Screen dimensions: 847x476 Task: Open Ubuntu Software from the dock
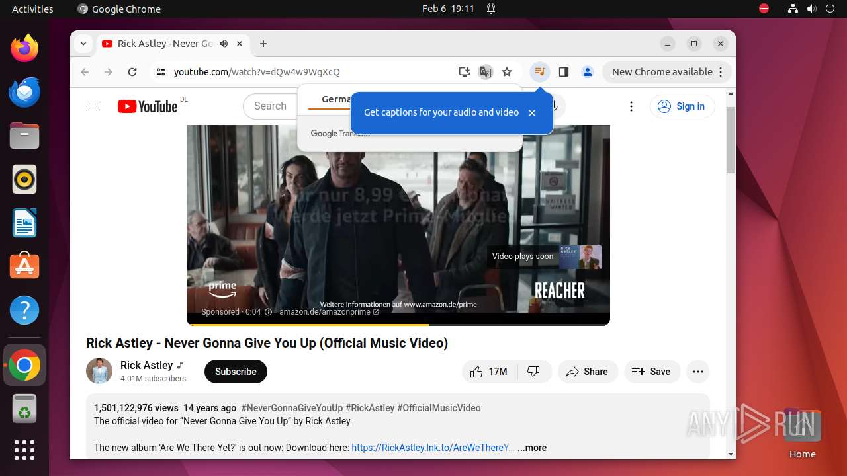[24, 266]
